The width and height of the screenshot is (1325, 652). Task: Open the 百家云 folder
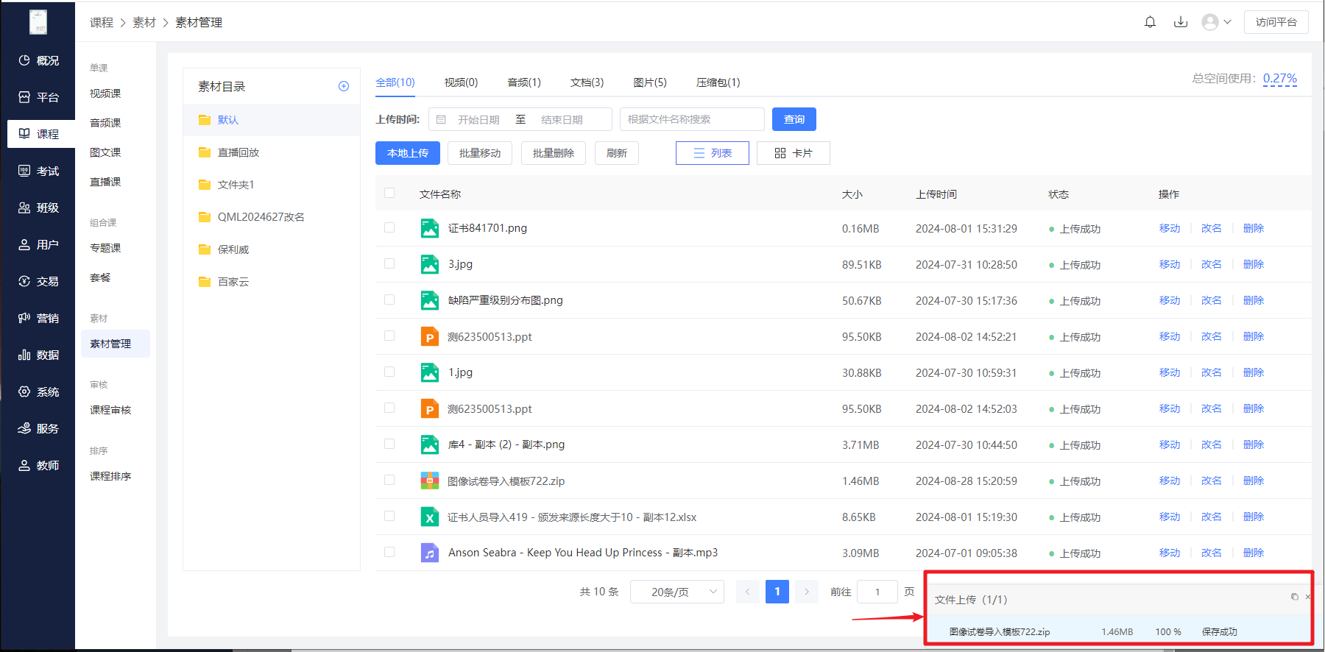(272, 282)
